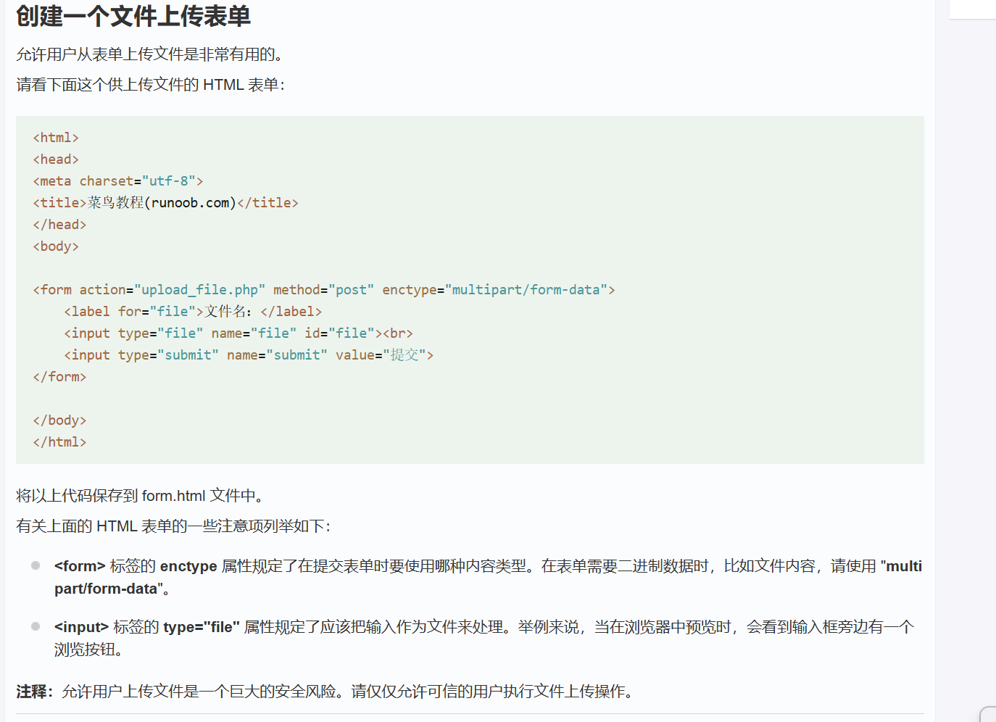996x722 pixels.
Task: Click the meta charset="utf-8" code line
Action: (x=117, y=181)
